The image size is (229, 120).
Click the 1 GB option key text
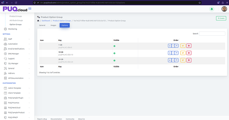(60, 45)
